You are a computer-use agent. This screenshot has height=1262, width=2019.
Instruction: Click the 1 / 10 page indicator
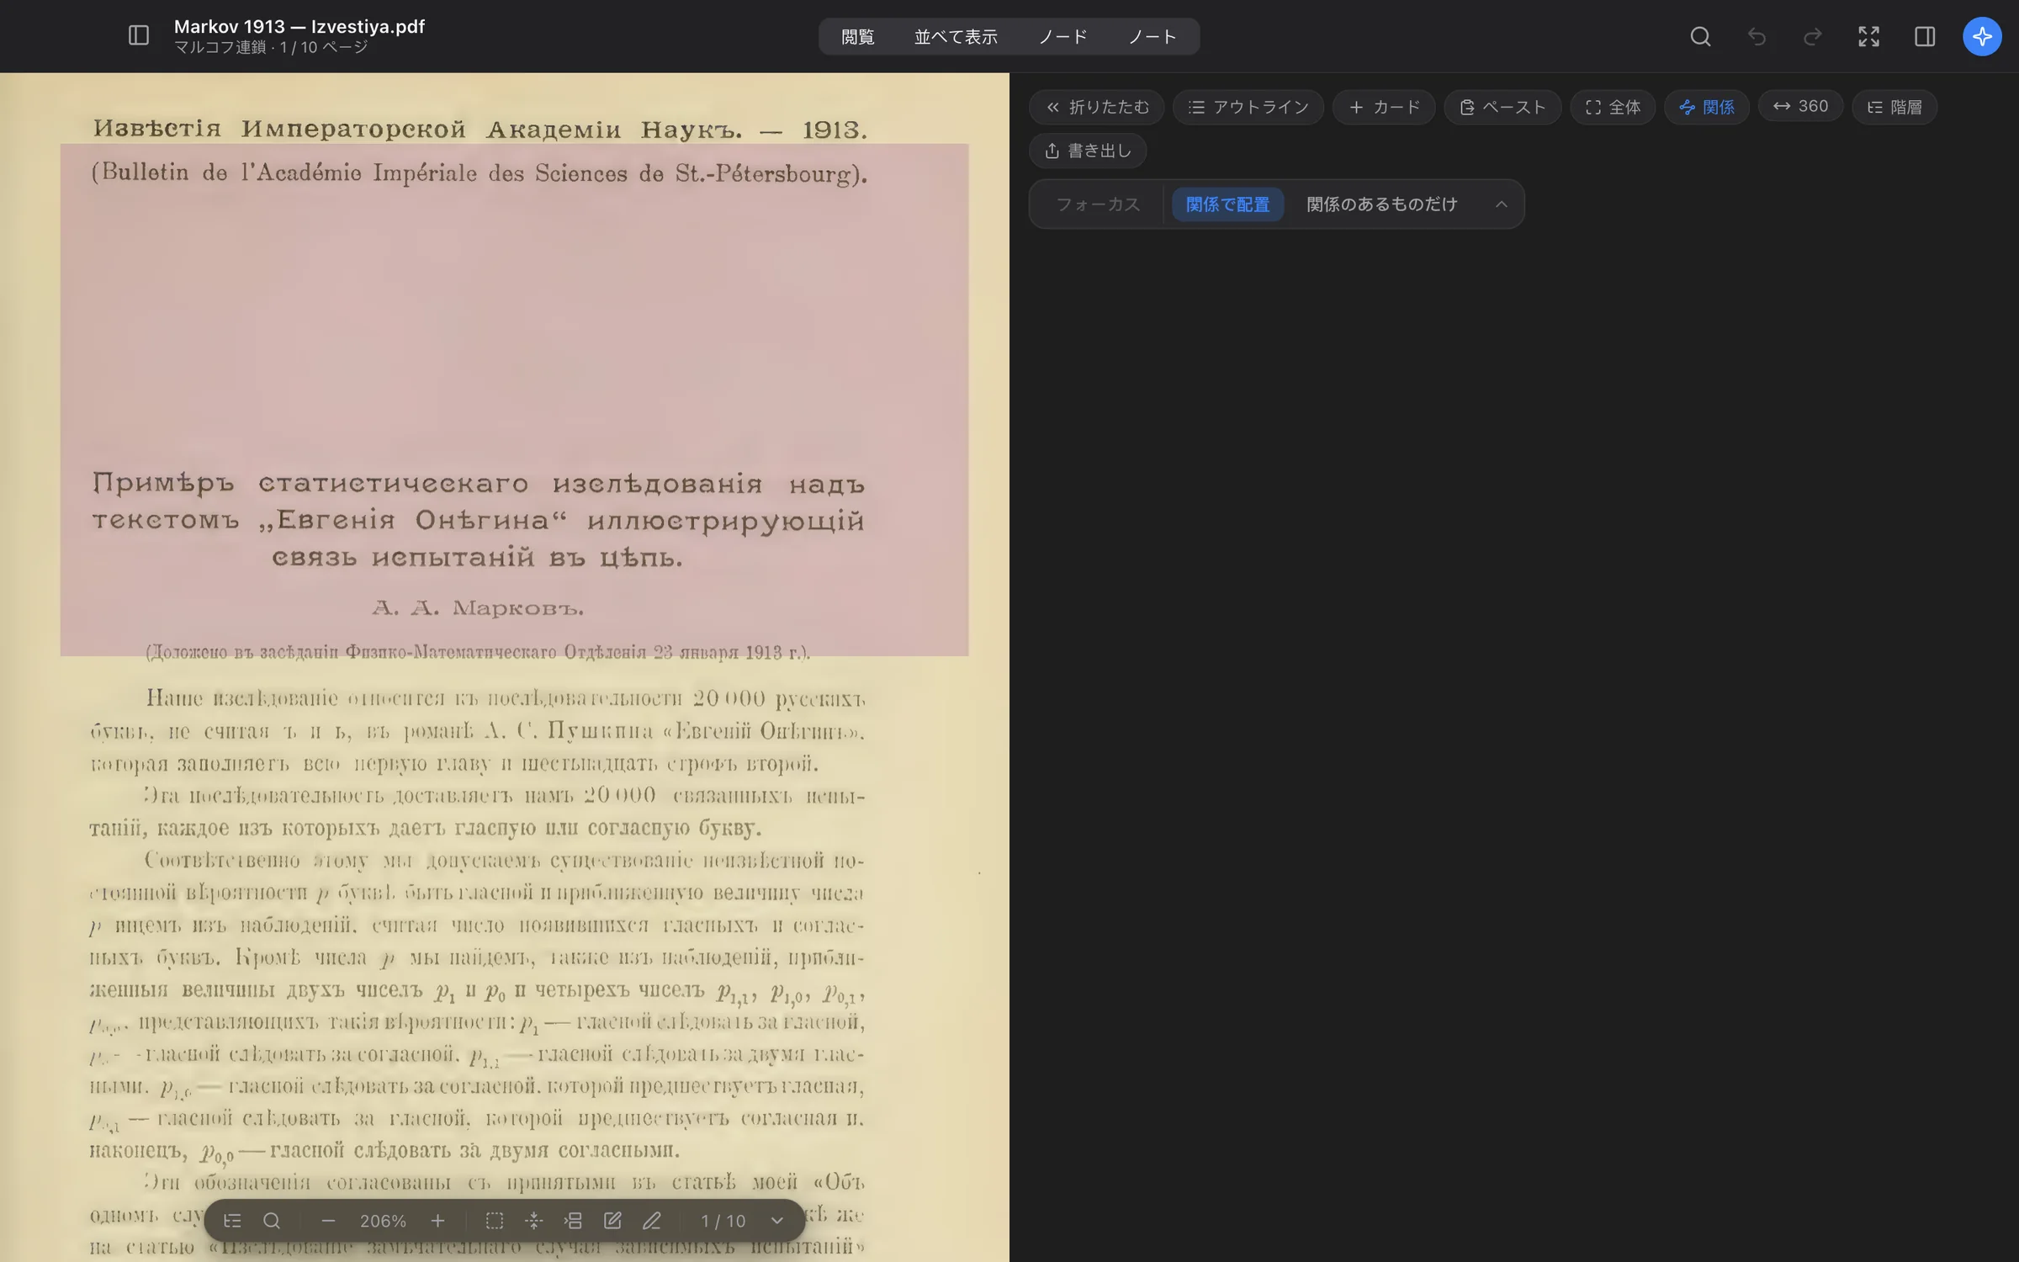(x=723, y=1221)
